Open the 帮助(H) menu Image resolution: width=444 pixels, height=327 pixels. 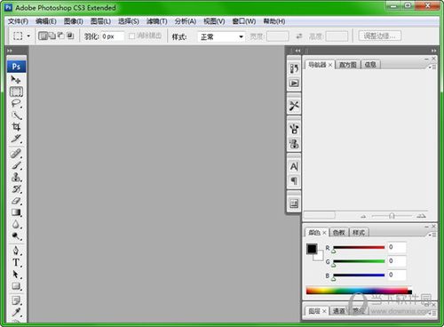click(x=274, y=21)
